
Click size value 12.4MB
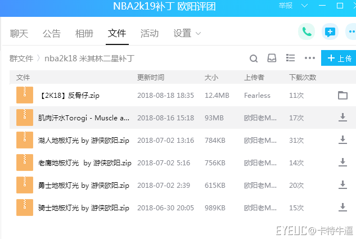coord(217,96)
